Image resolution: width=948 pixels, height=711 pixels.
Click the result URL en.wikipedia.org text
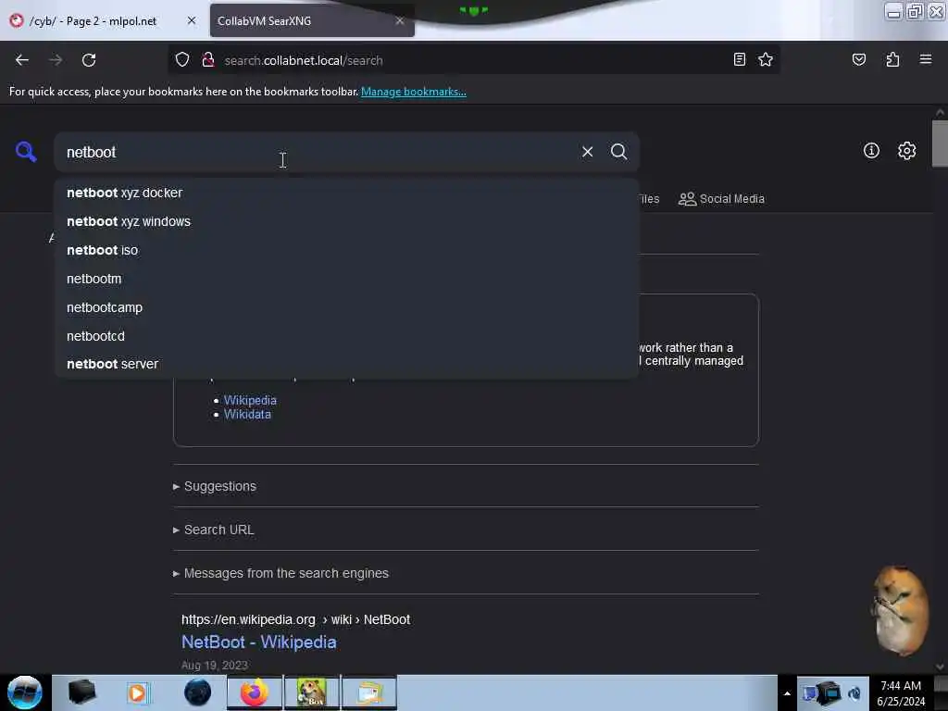pyautogui.click(x=248, y=619)
